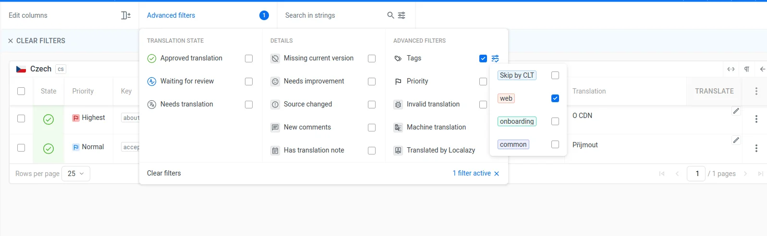Click CLEAR FILTERS button
767x236 pixels.
coord(37,41)
